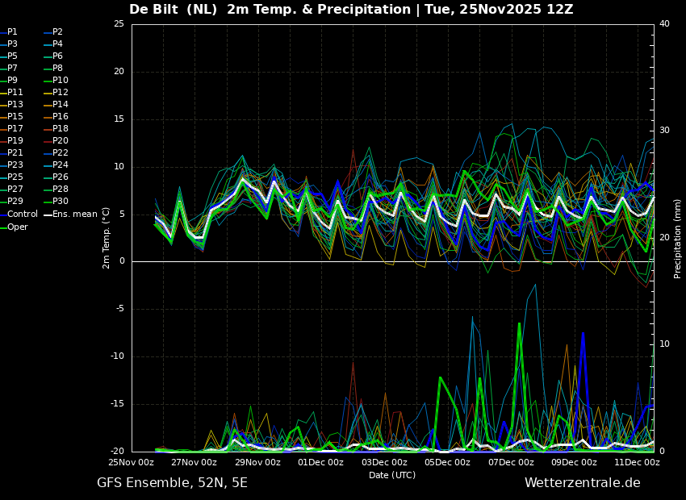Image resolution: width=686 pixels, height=500 pixels.
Task: Select the green Oper legend entry
Action: (x=14, y=227)
